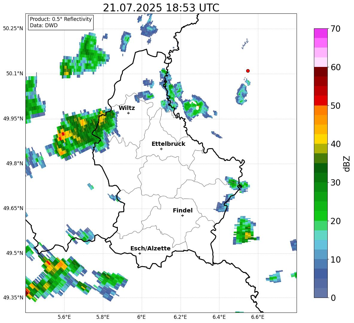Click the red radar site marker dot
The width and height of the screenshot is (354, 323).
tap(248, 71)
